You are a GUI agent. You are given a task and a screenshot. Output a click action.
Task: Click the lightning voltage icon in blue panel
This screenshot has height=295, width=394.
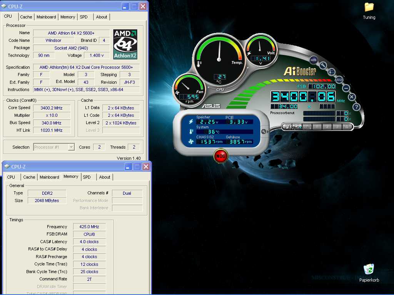click(x=191, y=121)
